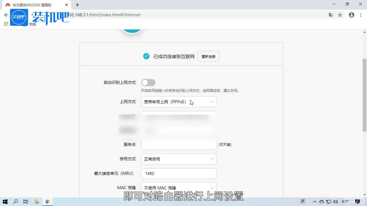Open the notification center icon

[x=358, y=202]
